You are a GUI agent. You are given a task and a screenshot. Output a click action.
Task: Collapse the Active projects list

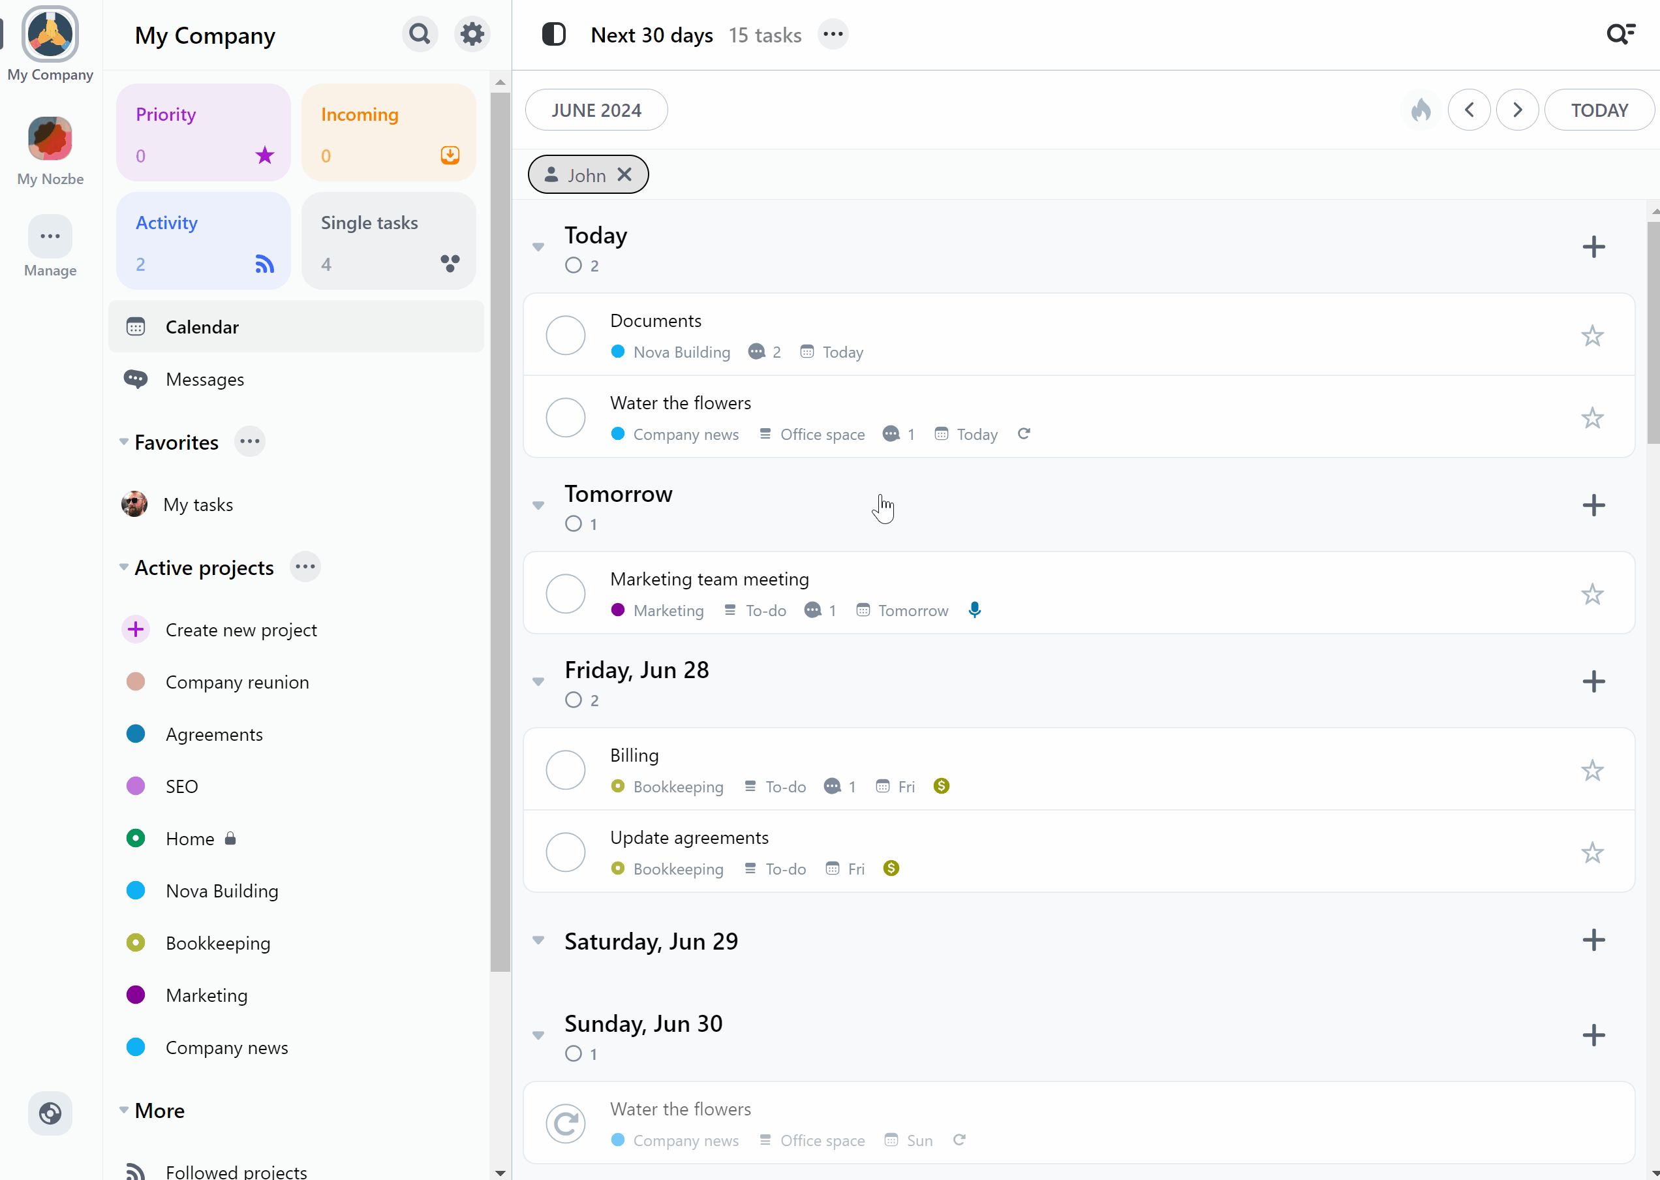point(123,567)
